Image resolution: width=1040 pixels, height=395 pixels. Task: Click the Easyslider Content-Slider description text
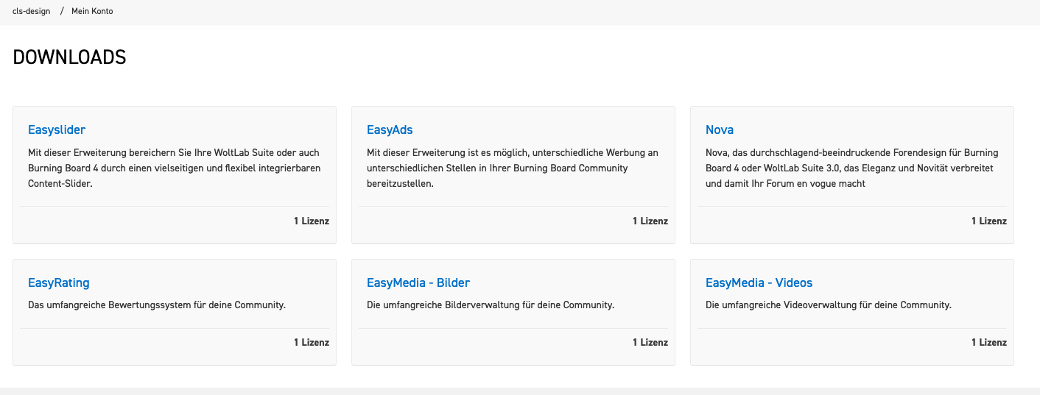(x=174, y=168)
